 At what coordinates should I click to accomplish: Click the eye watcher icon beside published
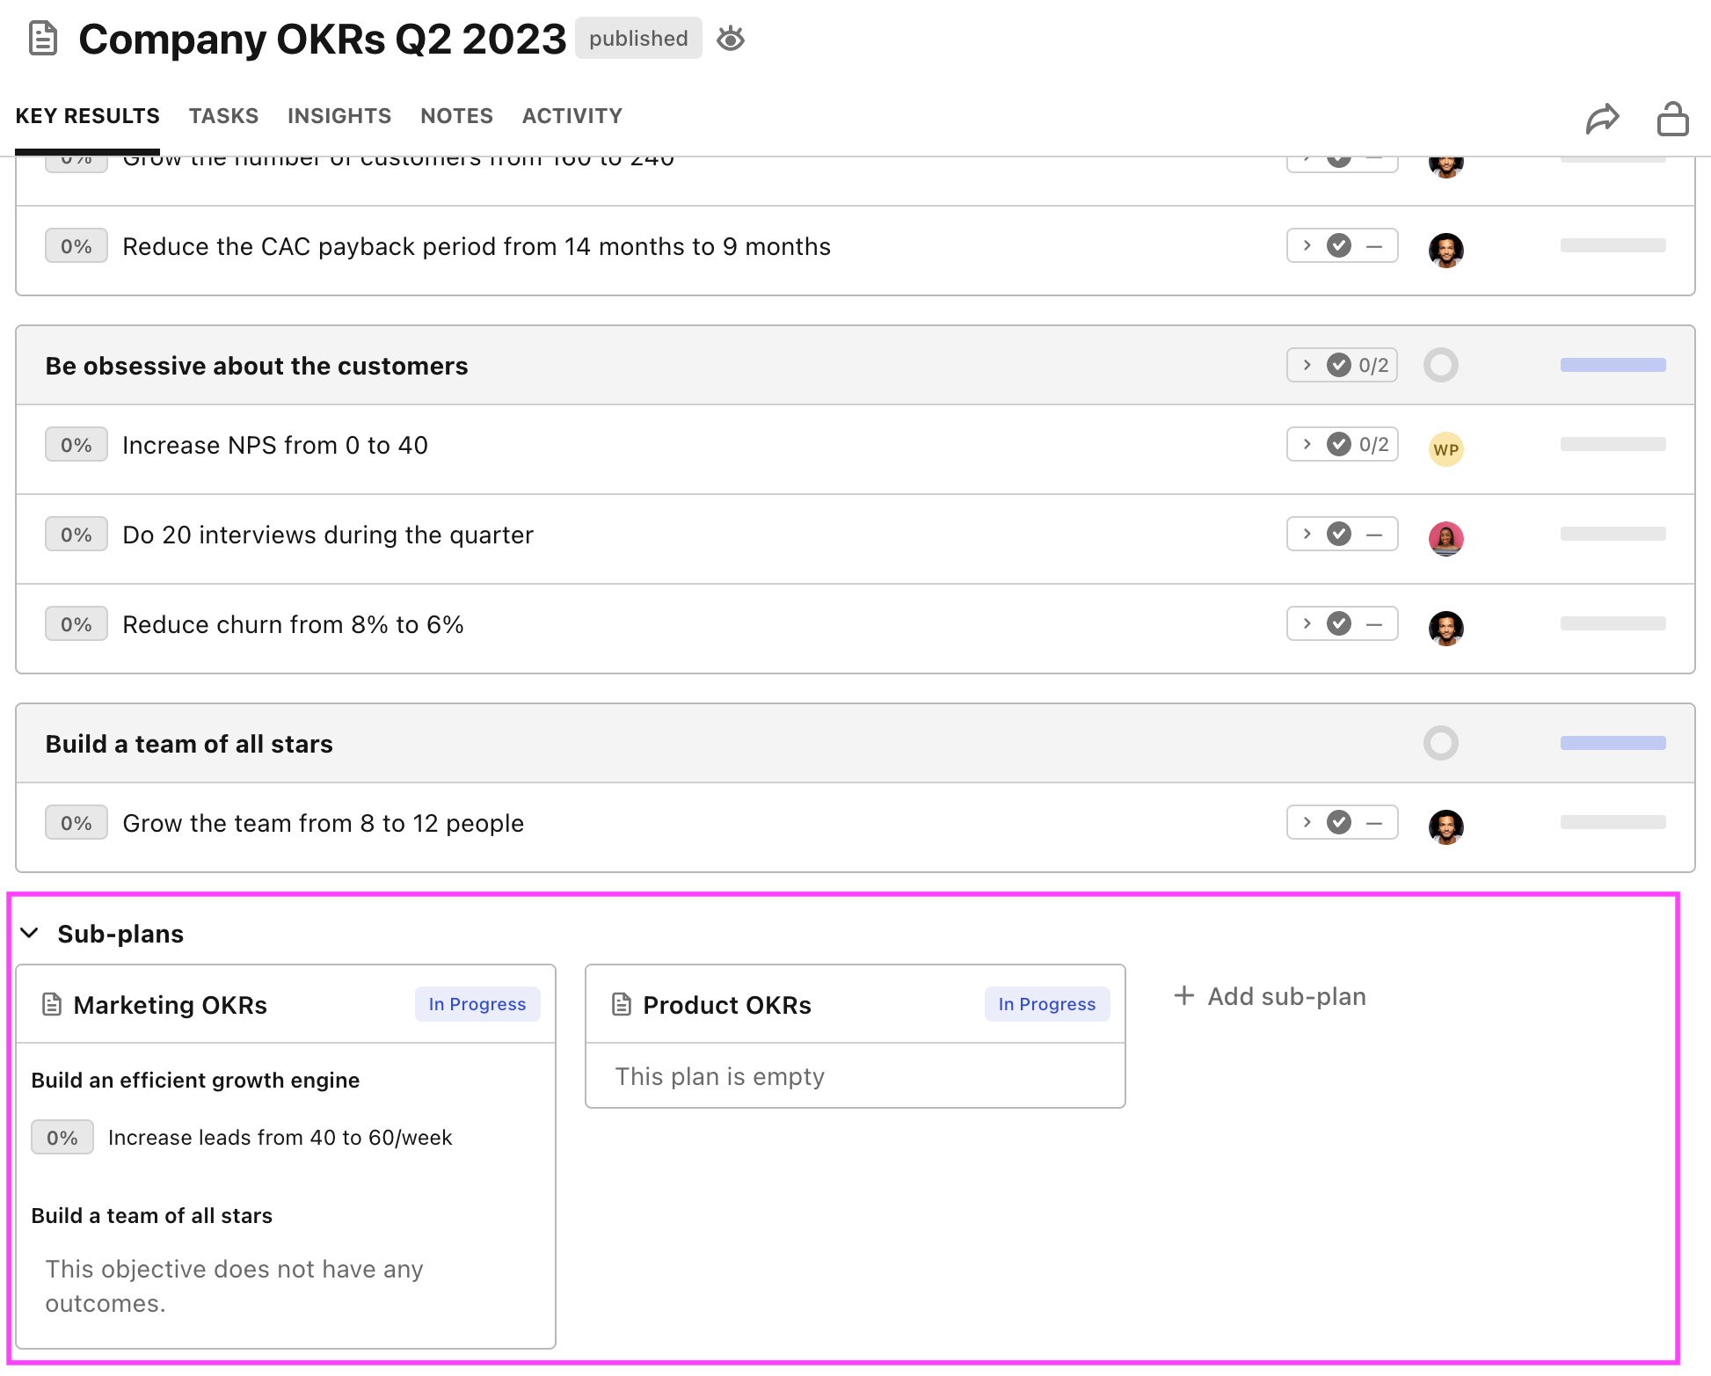click(731, 39)
